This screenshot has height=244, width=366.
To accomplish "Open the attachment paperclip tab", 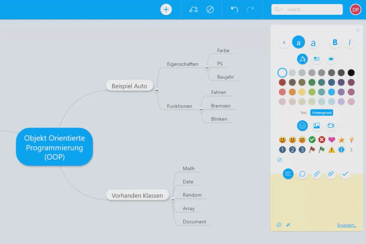I will (331, 174).
